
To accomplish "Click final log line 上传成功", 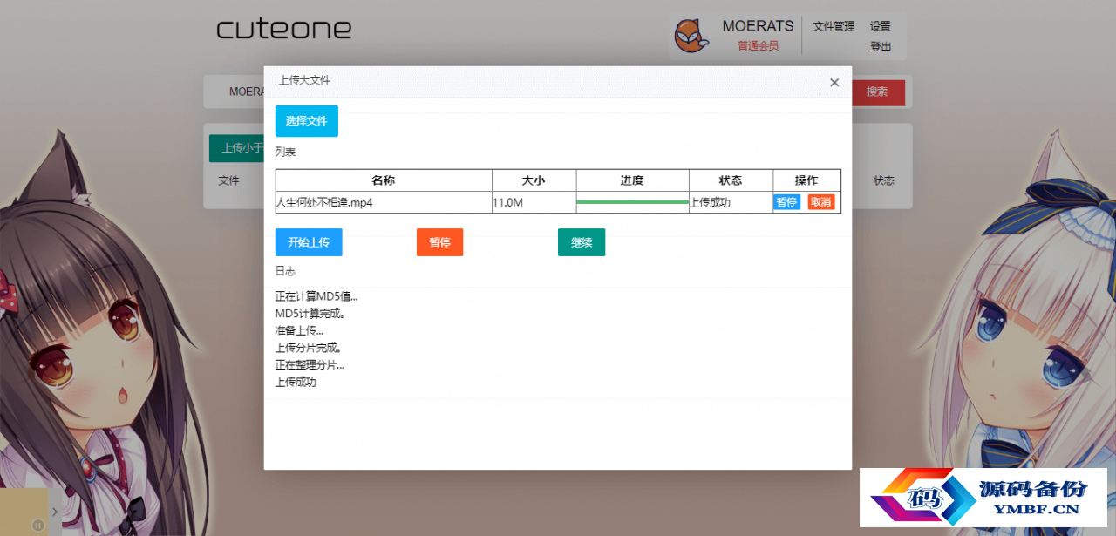I will (x=296, y=382).
